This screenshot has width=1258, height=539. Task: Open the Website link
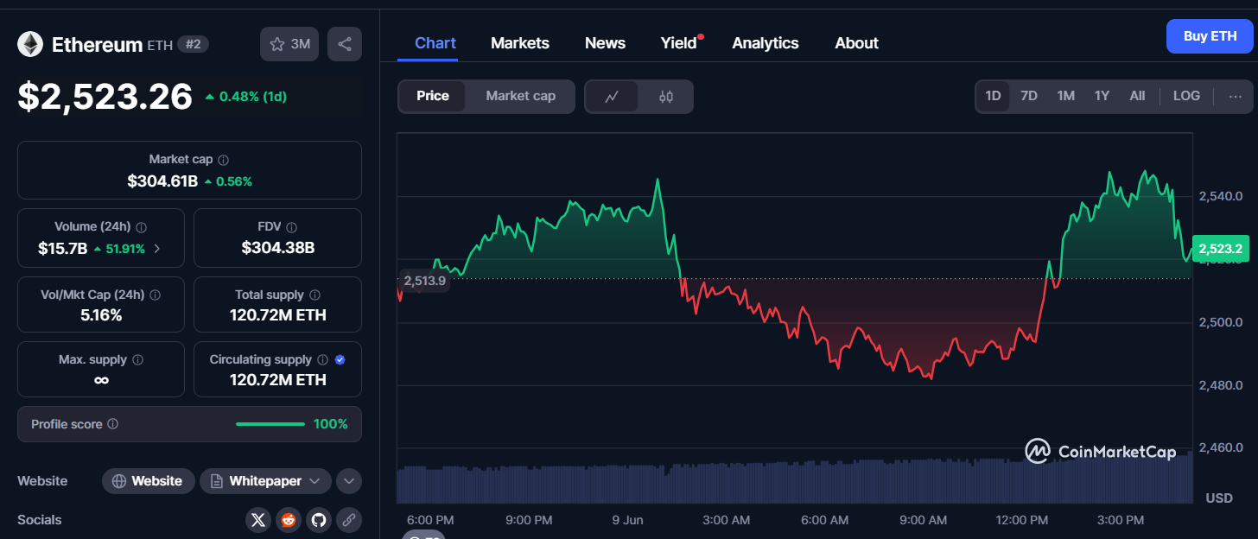pos(148,481)
